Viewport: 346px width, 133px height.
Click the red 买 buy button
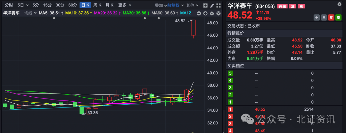[x=331, y=18]
